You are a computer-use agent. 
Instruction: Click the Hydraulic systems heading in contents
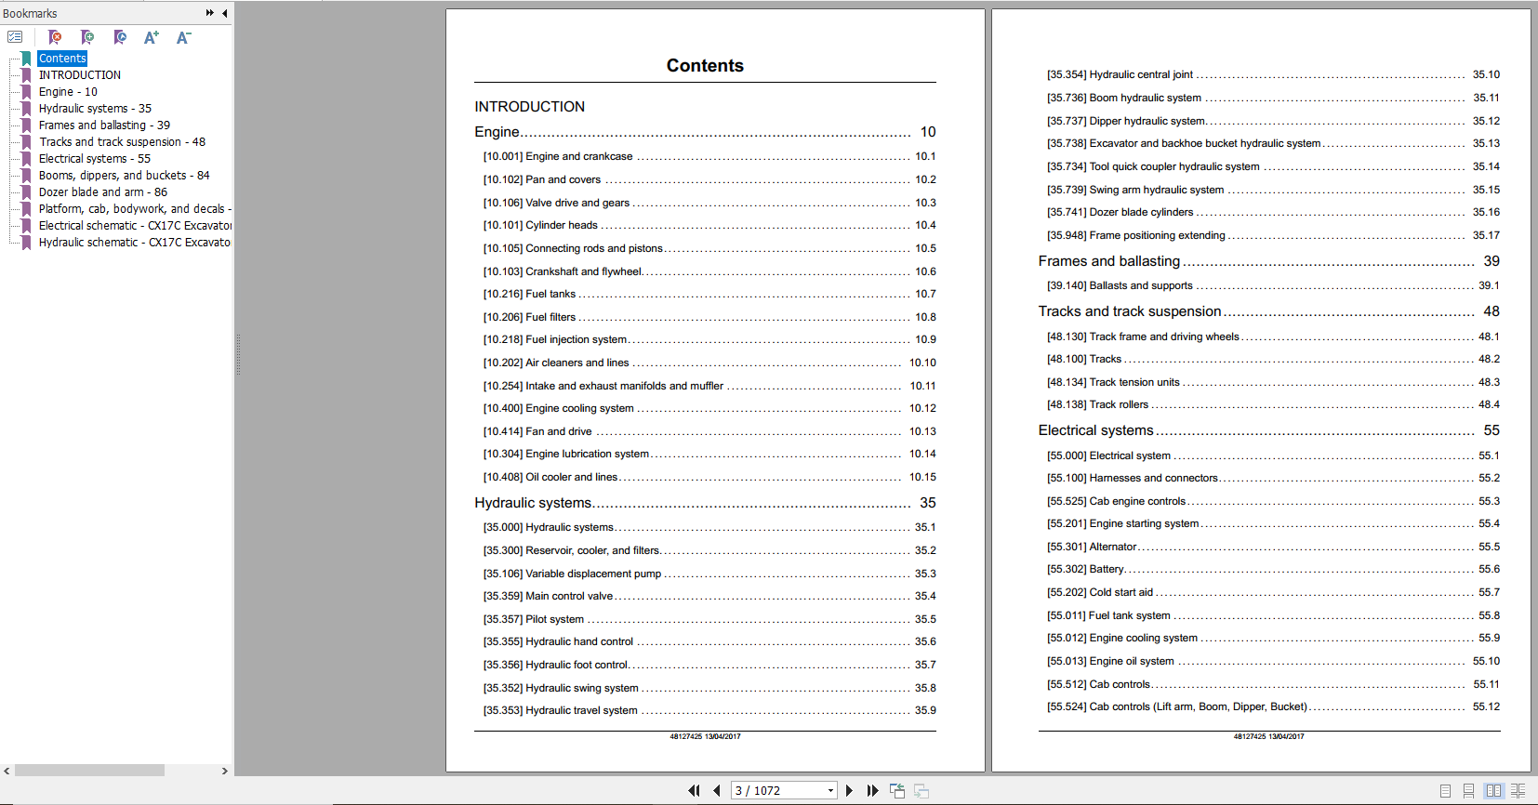pyautogui.click(x=533, y=503)
